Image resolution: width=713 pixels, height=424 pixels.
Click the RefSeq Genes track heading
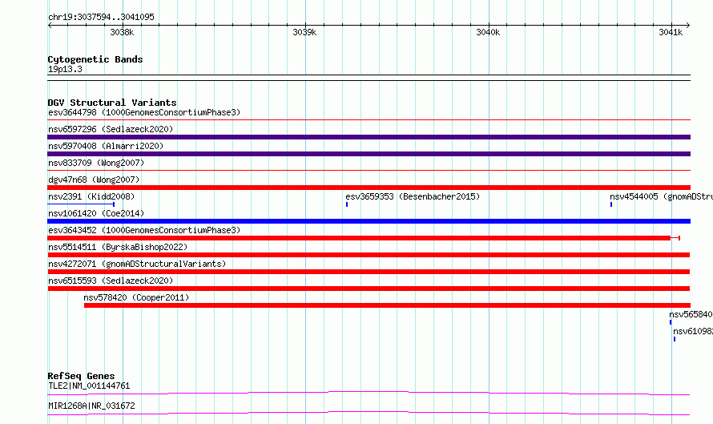[x=81, y=376]
